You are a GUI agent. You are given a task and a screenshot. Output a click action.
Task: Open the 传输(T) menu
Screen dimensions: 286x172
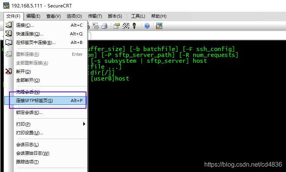[95, 16]
